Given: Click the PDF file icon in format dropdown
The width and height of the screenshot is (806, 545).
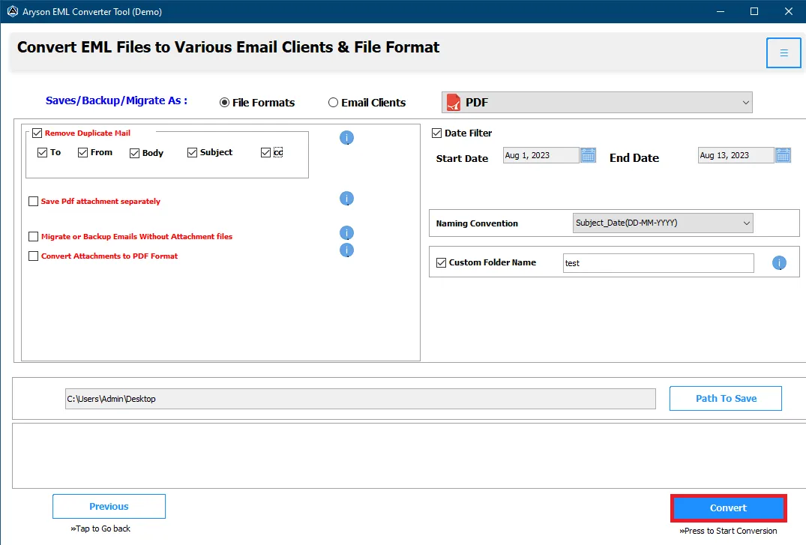Looking at the screenshot, I should [x=454, y=102].
